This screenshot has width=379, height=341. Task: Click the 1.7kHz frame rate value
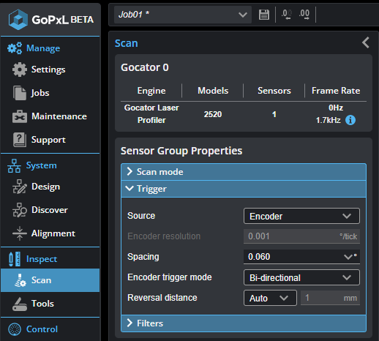click(x=328, y=120)
